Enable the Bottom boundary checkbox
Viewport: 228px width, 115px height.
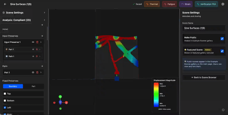click(5, 101)
